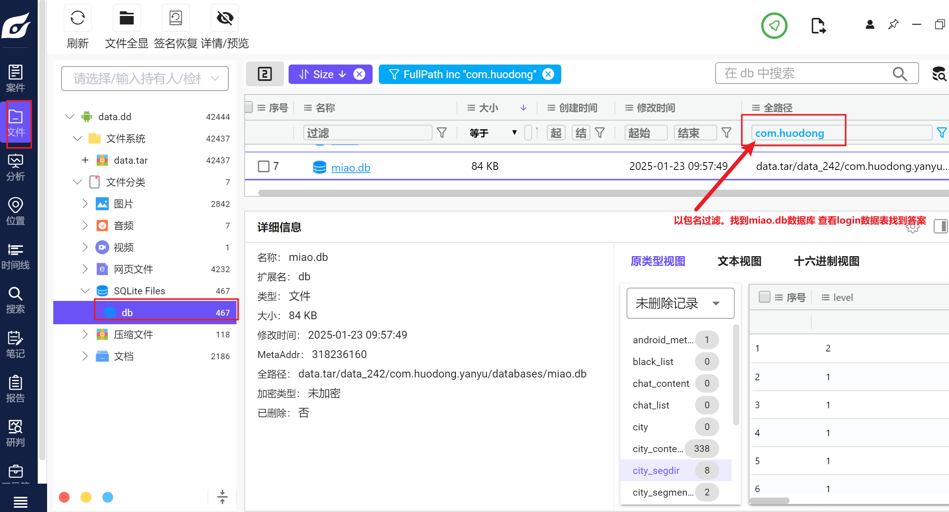Open the 签名恢复 signature recovery tool
The height and width of the screenshot is (512, 949).
coord(175,18)
